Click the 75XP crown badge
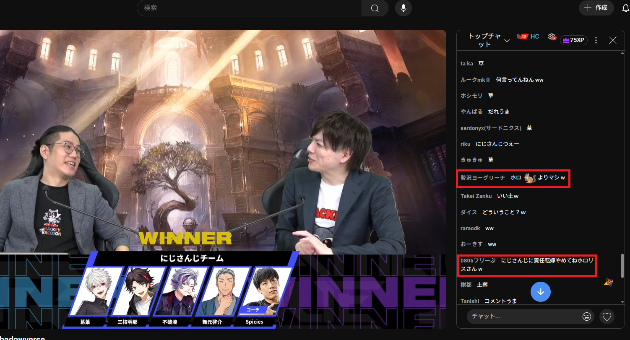Viewport: 630px width, 340px height. pos(573,40)
